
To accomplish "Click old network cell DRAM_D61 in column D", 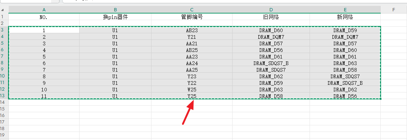I will point(271,57).
